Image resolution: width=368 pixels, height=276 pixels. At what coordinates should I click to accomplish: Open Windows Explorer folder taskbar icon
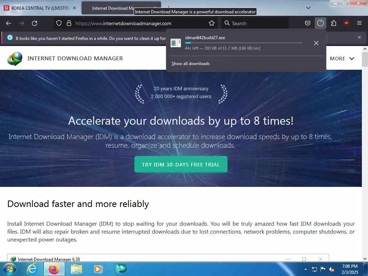[x=77, y=269]
